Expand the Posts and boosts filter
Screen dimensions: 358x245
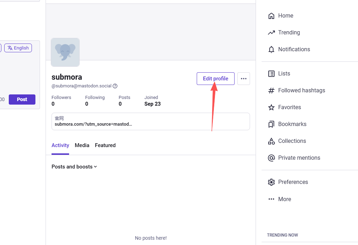click(74, 167)
